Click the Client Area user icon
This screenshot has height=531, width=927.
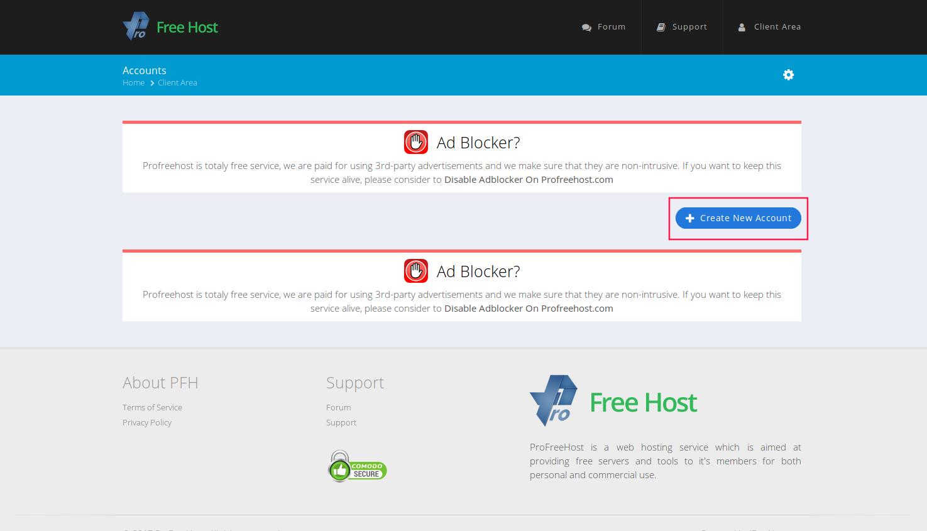point(742,27)
